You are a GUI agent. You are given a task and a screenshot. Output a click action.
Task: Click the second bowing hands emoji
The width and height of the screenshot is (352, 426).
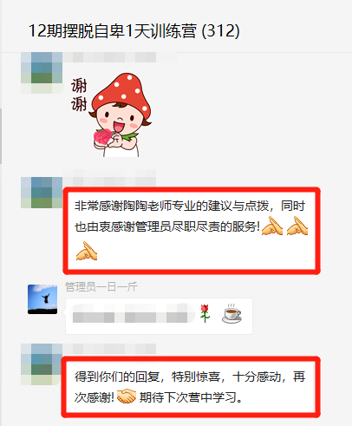297,226
